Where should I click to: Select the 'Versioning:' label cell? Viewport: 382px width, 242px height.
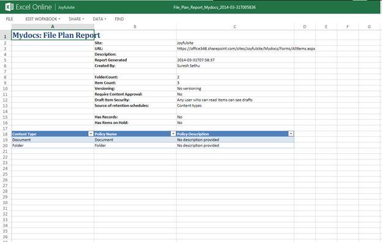pyautogui.click(x=135, y=89)
